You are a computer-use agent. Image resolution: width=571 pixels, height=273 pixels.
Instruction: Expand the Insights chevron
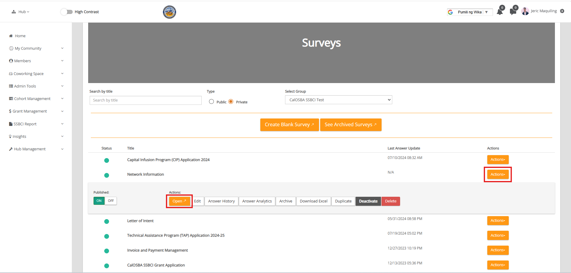pos(62,136)
